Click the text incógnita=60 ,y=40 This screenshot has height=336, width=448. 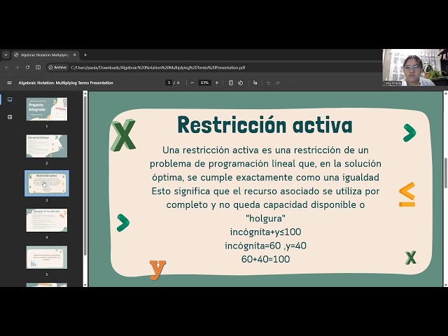point(265,246)
